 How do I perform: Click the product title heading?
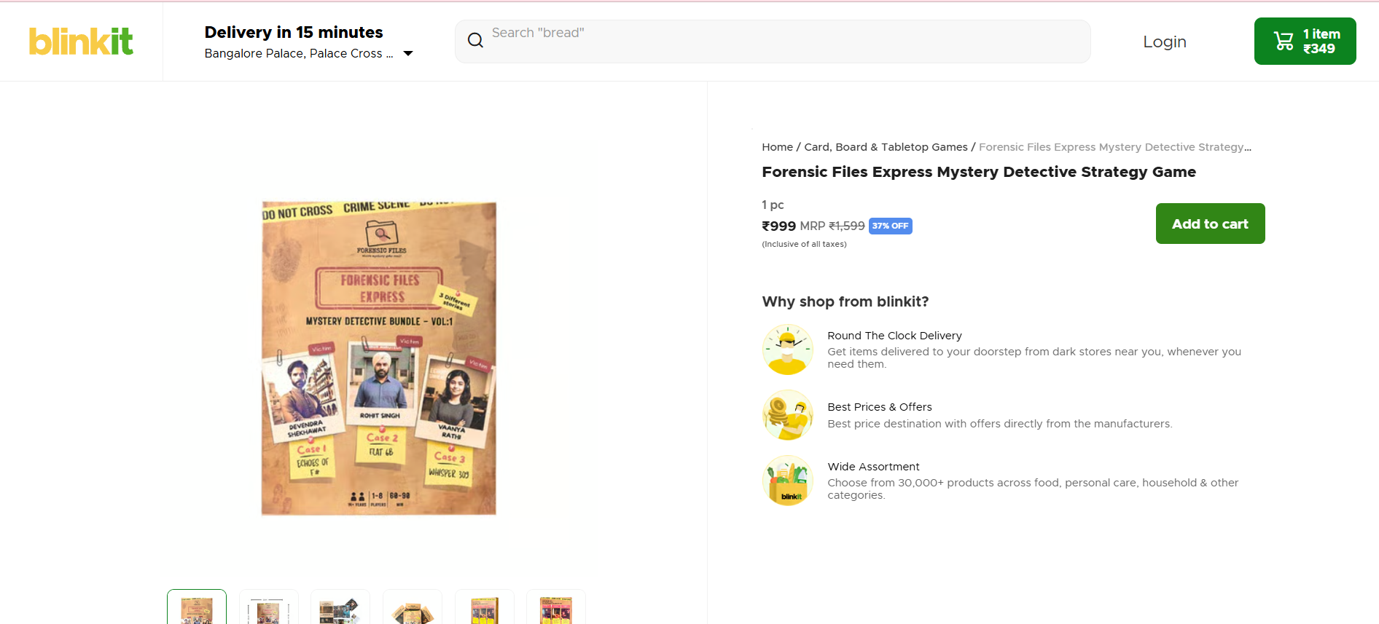point(979,172)
